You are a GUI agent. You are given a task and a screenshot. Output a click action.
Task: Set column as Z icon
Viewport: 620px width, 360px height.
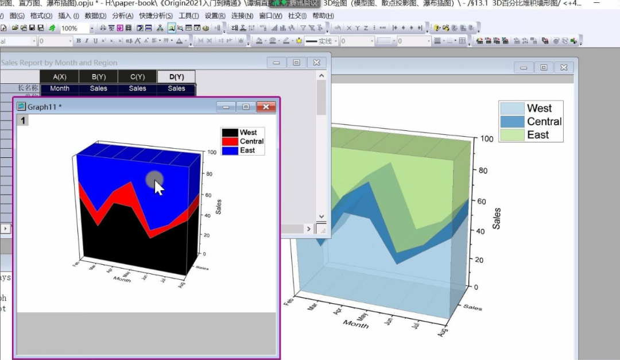click(x=366, y=28)
